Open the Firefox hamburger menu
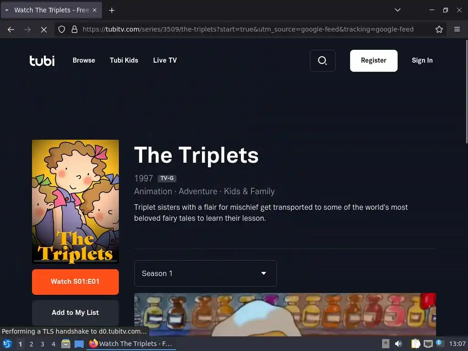Screen dimensions: 468x351 [457, 29]
